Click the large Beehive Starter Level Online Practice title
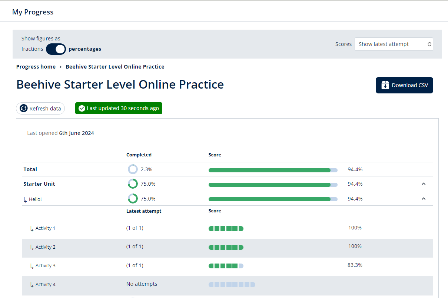Viewport: 448px width, 298px height. 120,85
